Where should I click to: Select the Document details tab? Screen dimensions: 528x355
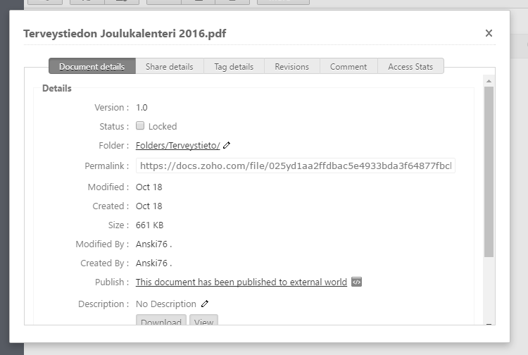(92, 67)
